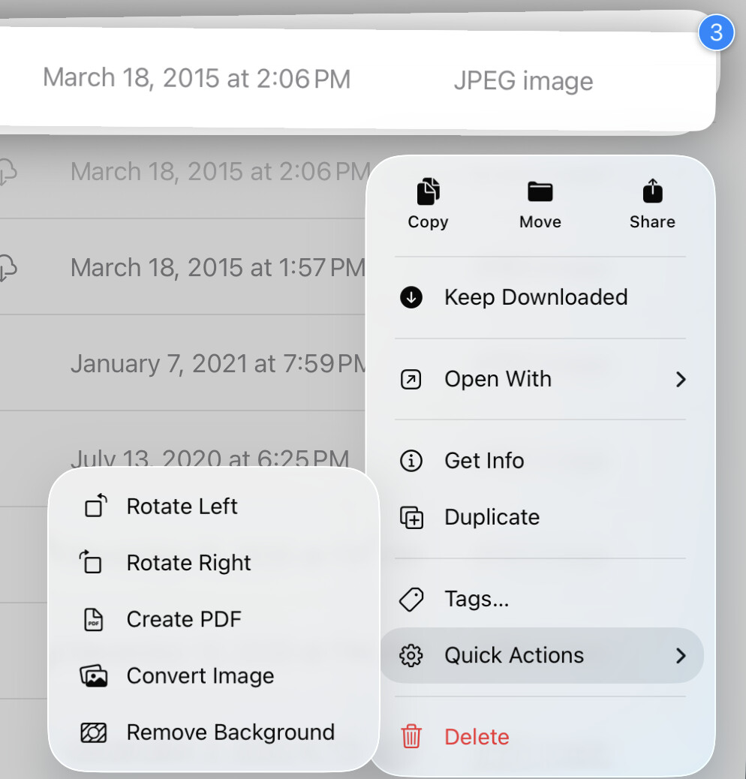The height and width of the screenshot is (779, 746).
Task: Click the Get Info icon
Action: [x=411, y=460]
